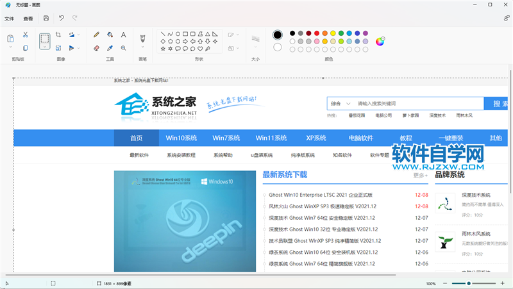The image size is (513, 289).
Task: Activate Color 2 white background circle
Action: coord(278,47)
